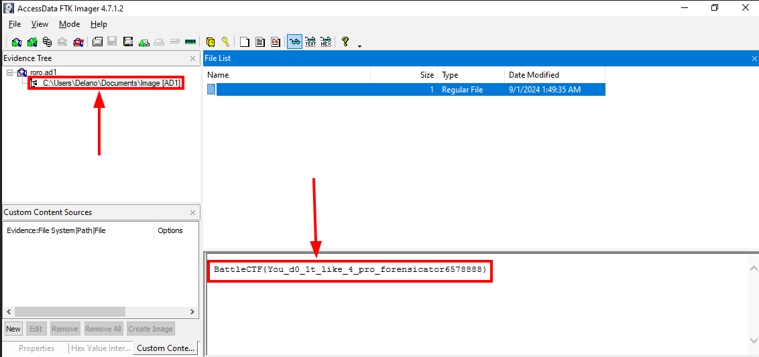The width and height of the screenshot is (759, 357).
Task: Click the Create Disk Image icon
Action: 97,42
